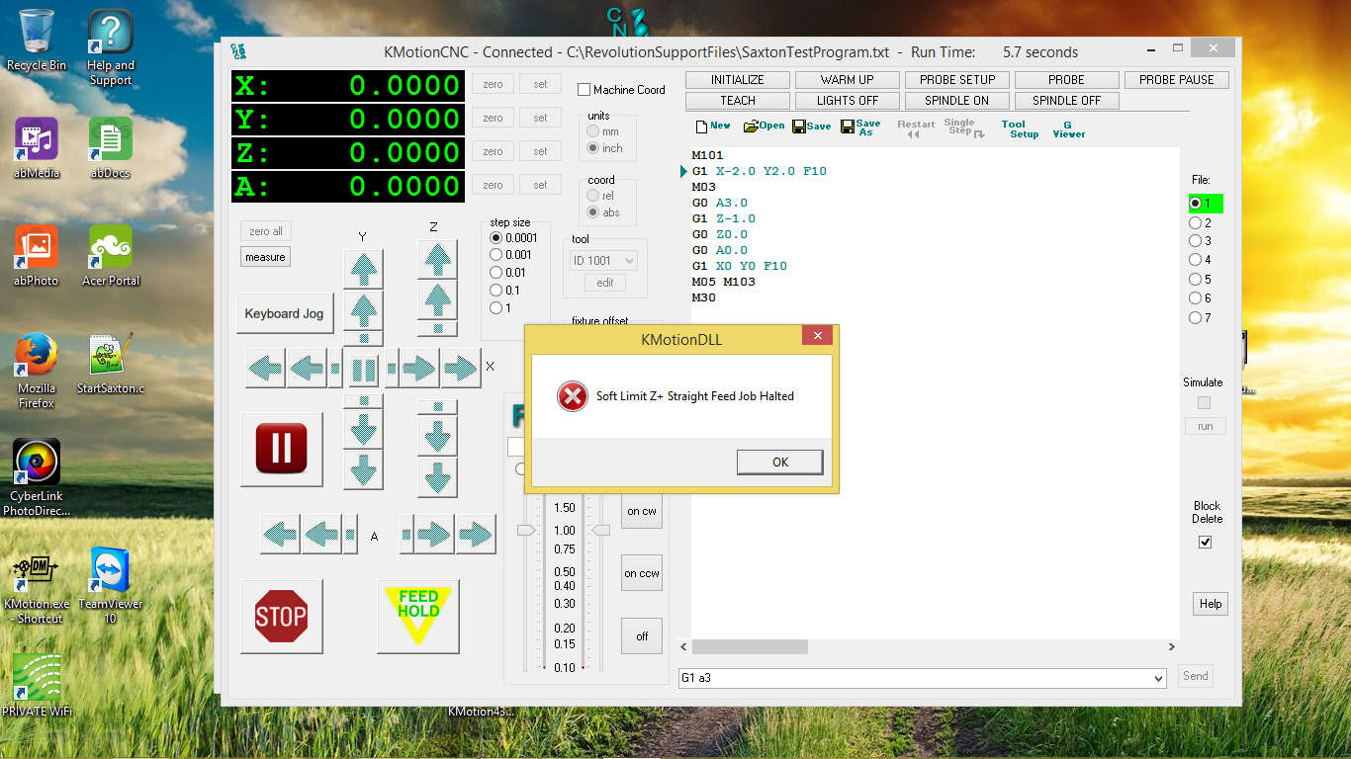Viewport: 1351px width, 759px height.
Task: Uncheck the Block Delete checkbox
Action: pos(1205,542)
